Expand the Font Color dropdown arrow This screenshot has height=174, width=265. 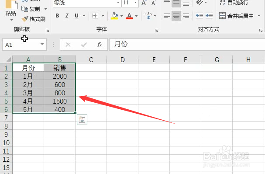[x=136, y=16]
